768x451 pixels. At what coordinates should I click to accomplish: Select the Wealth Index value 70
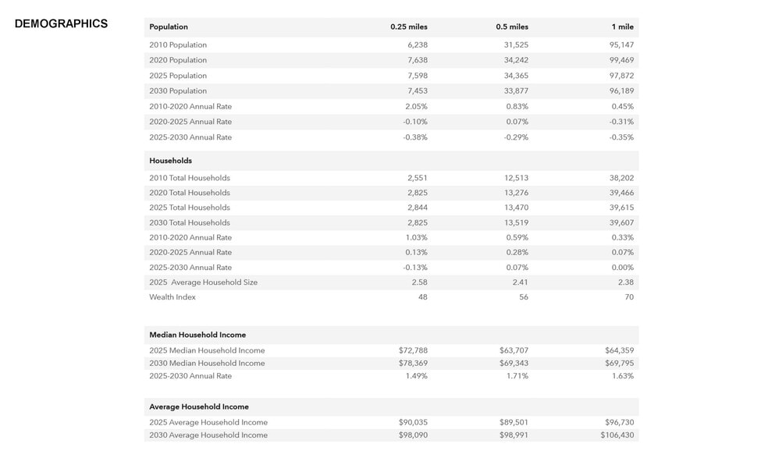tap(629, 297)
